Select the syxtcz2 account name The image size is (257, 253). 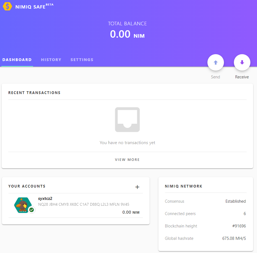(45, 199)
